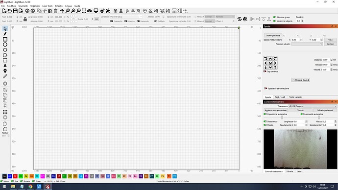Toggle Esposizione automatica switch
338x190 pixels.
[265, 114]
